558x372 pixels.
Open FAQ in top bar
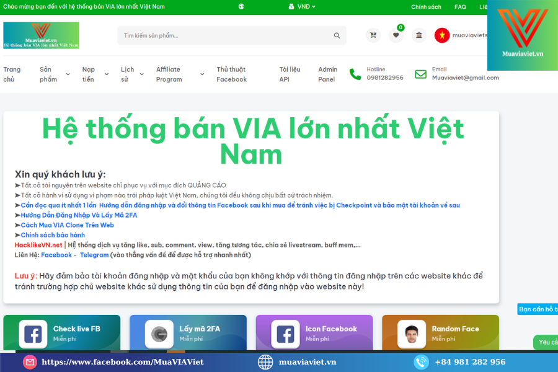[460, 7]
